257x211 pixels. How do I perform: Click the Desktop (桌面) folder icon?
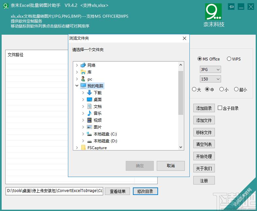(x=89, y=99)
